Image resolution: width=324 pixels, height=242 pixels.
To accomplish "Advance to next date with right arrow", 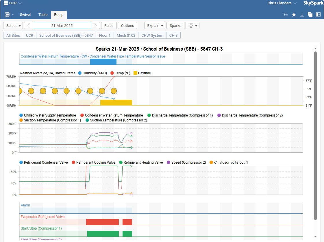I will coord(95,25).
